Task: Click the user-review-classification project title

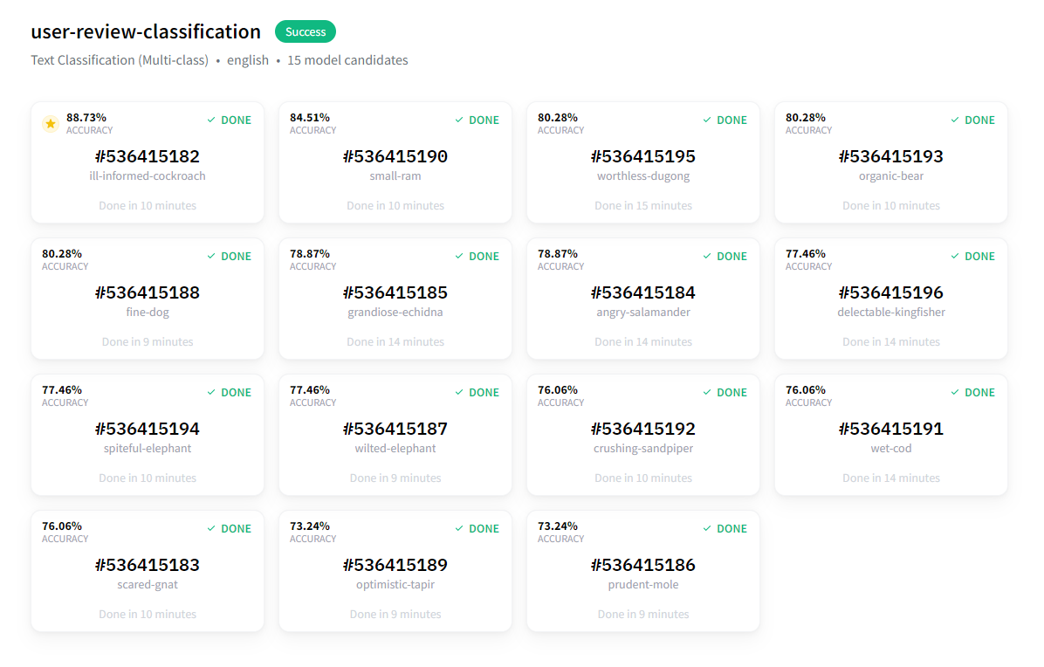Action: [x=146, y=32]
